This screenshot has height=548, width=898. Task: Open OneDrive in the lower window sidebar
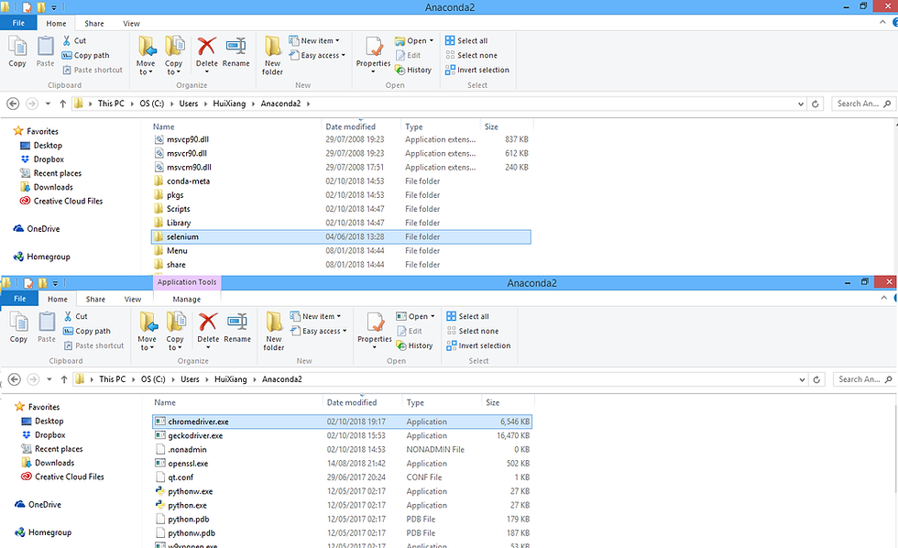(38, 505)
